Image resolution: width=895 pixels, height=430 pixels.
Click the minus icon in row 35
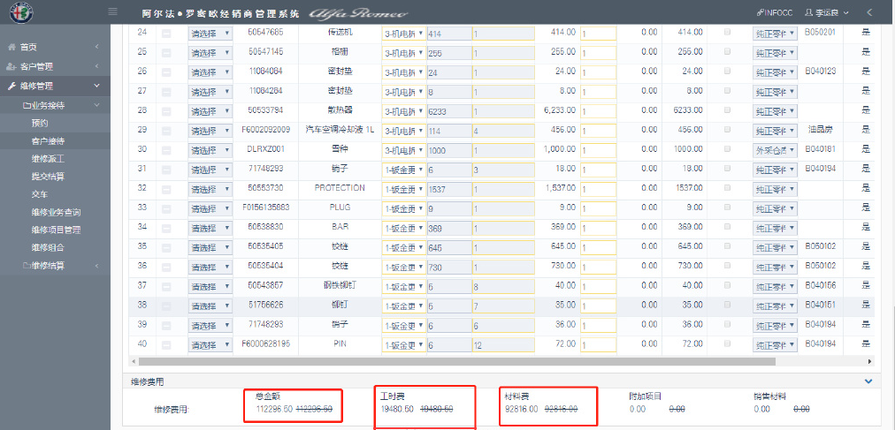[x=166, y=248]
